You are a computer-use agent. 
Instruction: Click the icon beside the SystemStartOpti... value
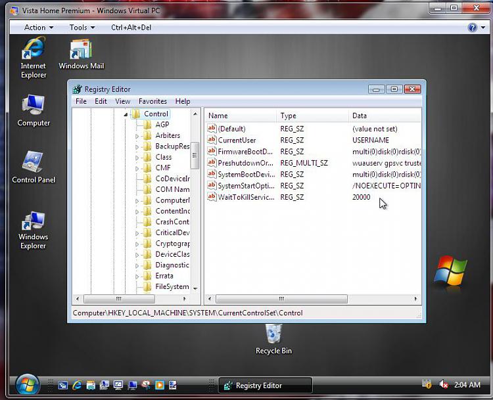coord(212,185)
